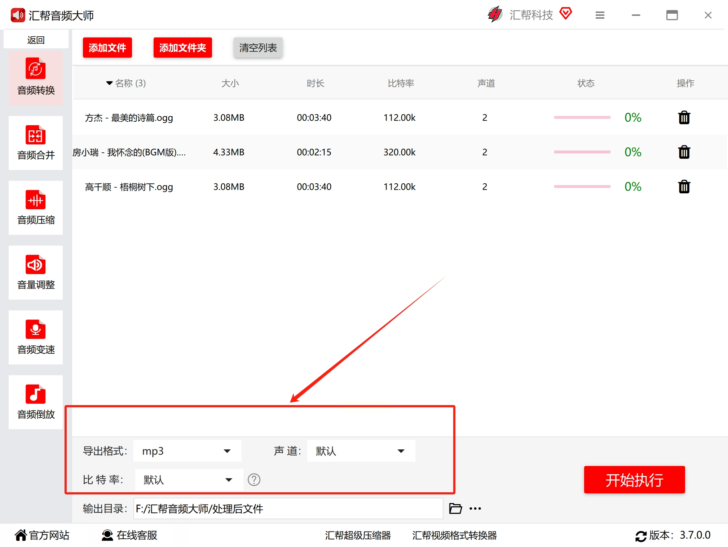Select the 音频转换 audio convert tab
Image resolution: width=728 pixels, height=547 pixels.
click(x=36, y=78)
